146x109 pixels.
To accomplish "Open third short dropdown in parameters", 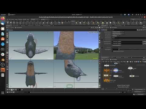I will (115, 36).
